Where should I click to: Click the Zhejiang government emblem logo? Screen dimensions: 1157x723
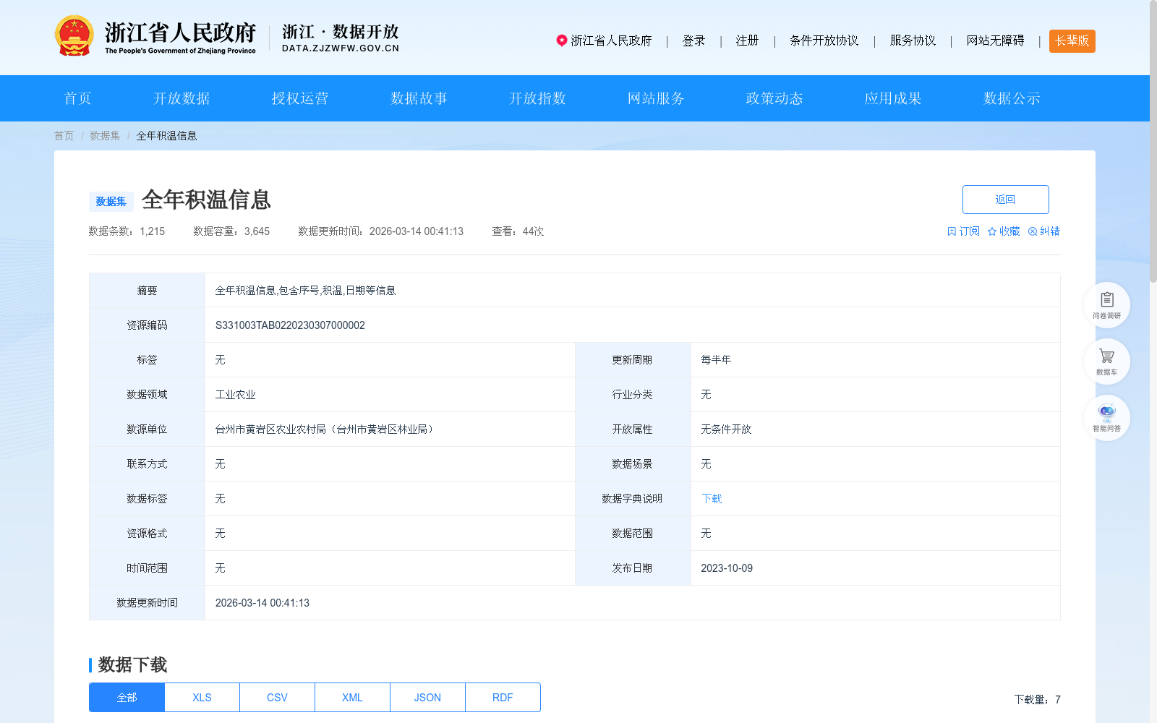point(74,36)
